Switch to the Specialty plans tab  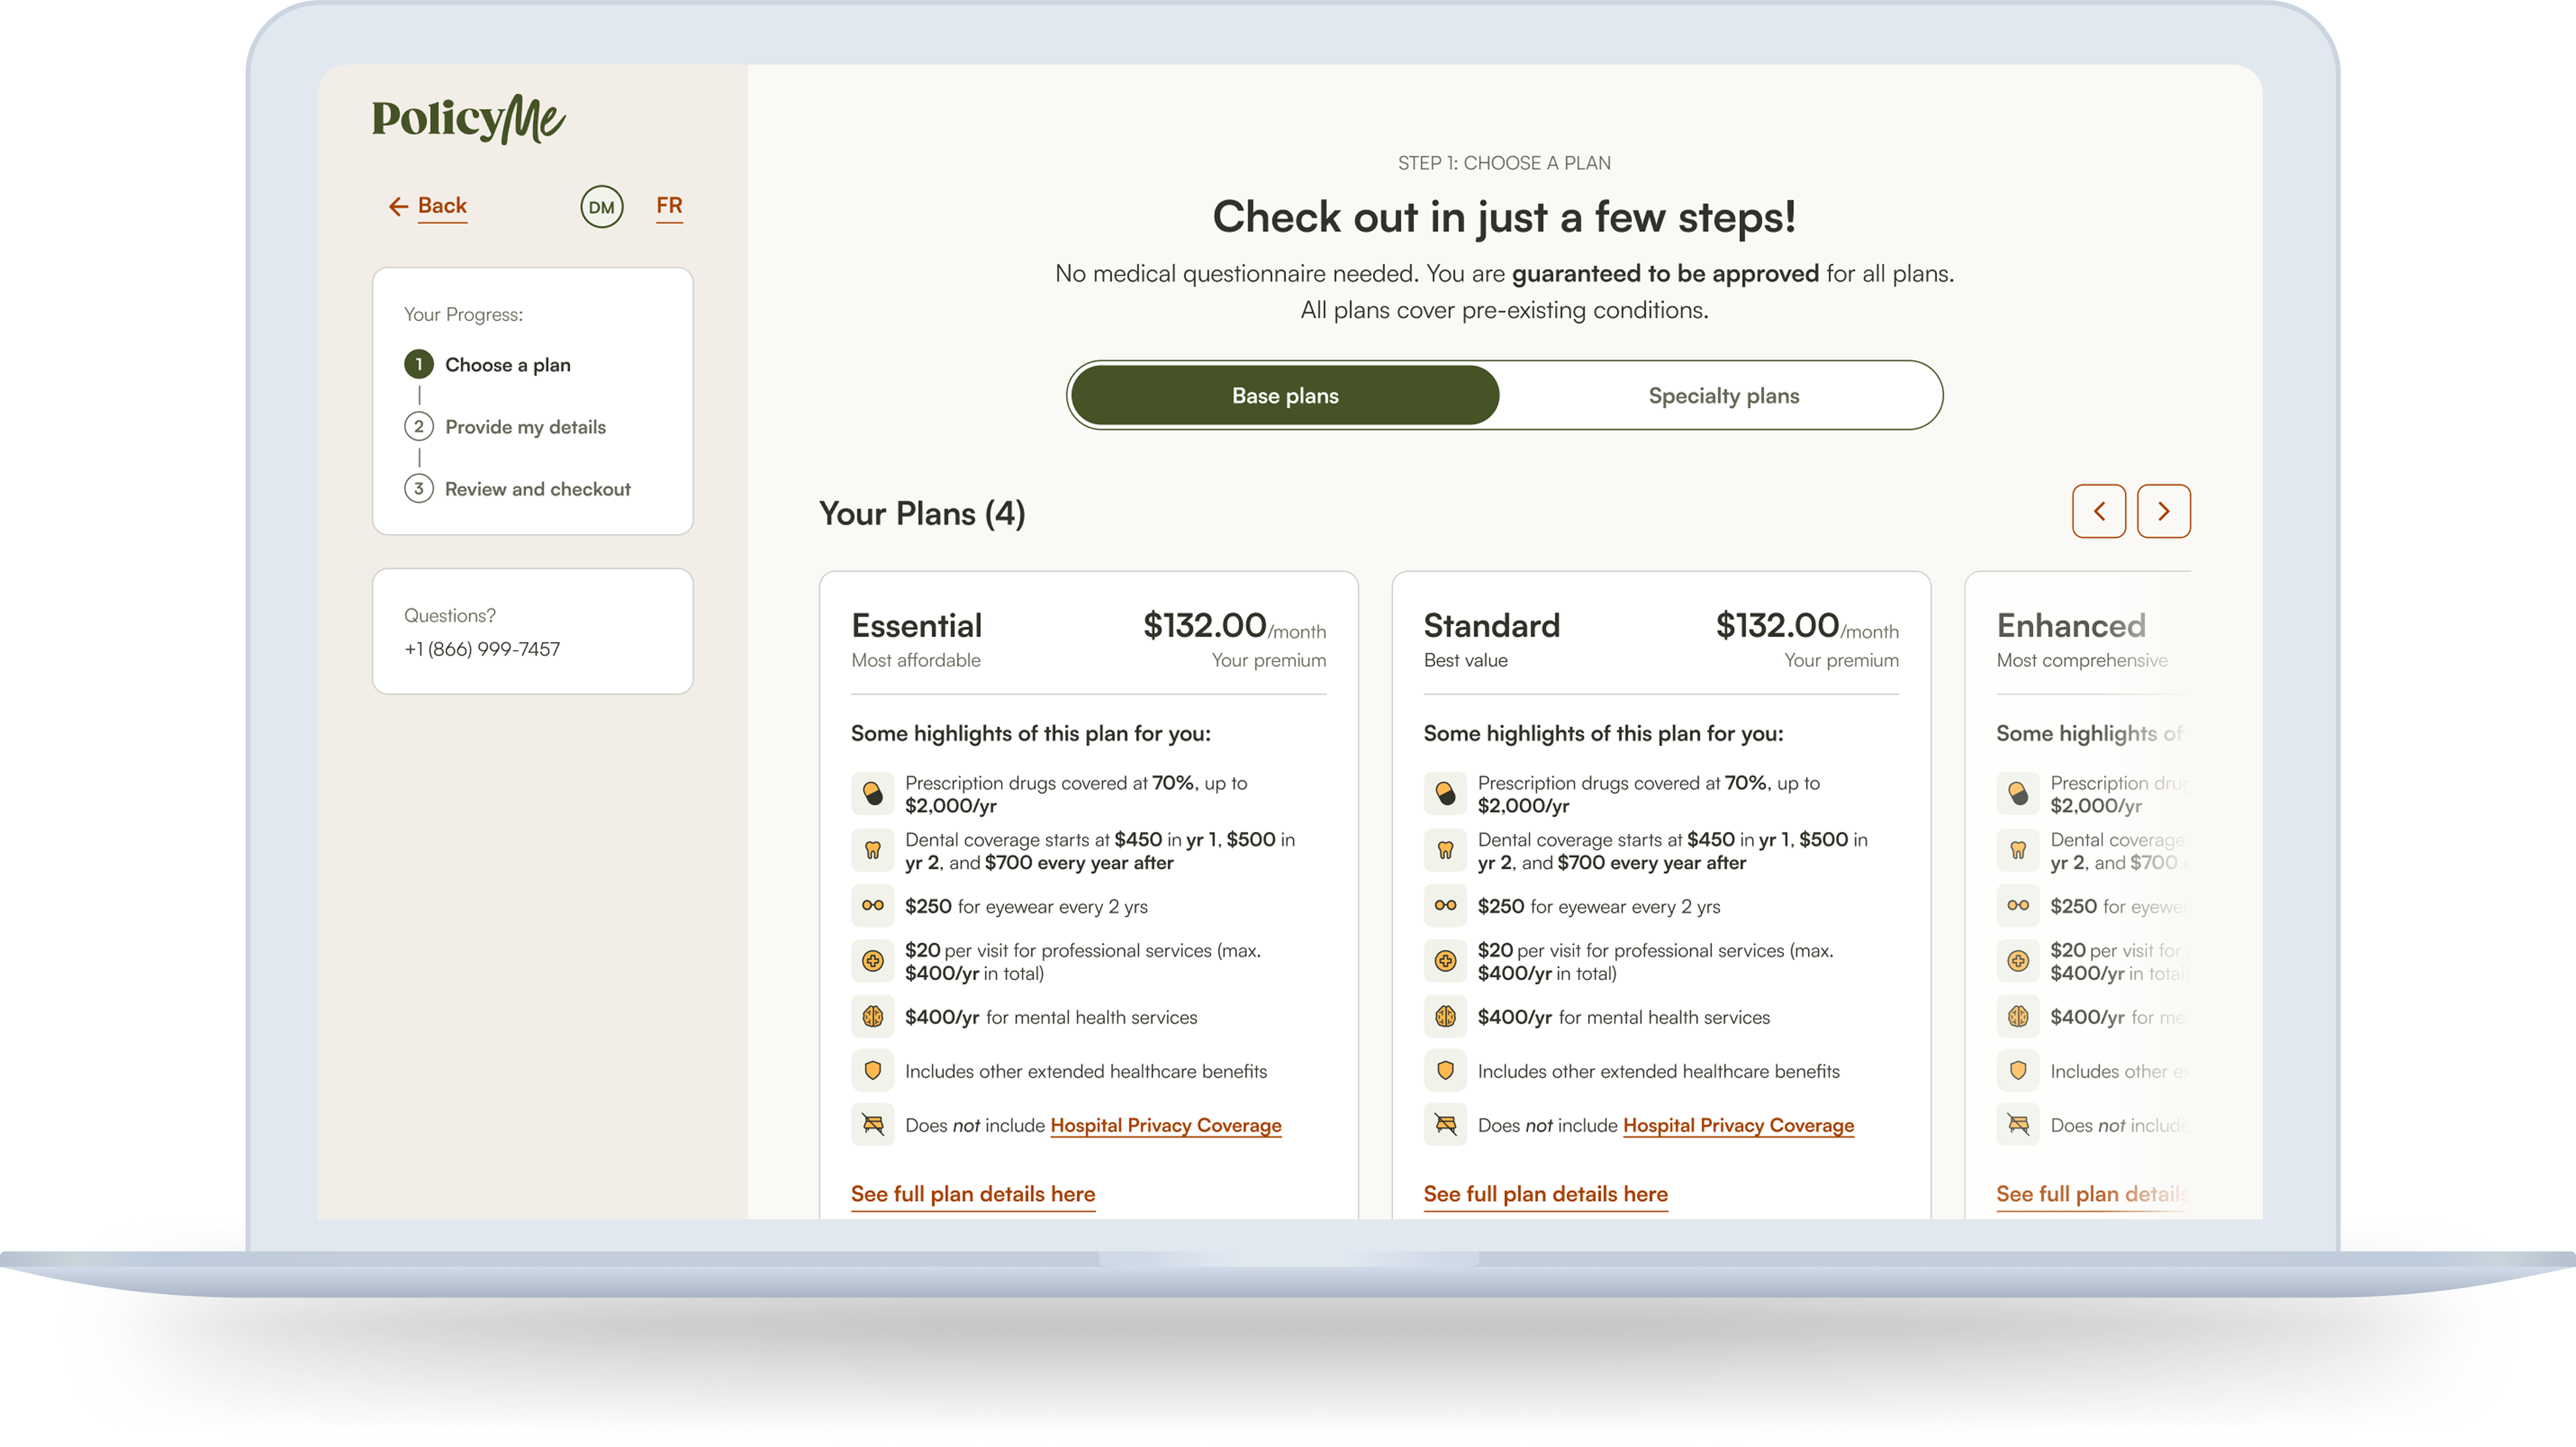1723,395
